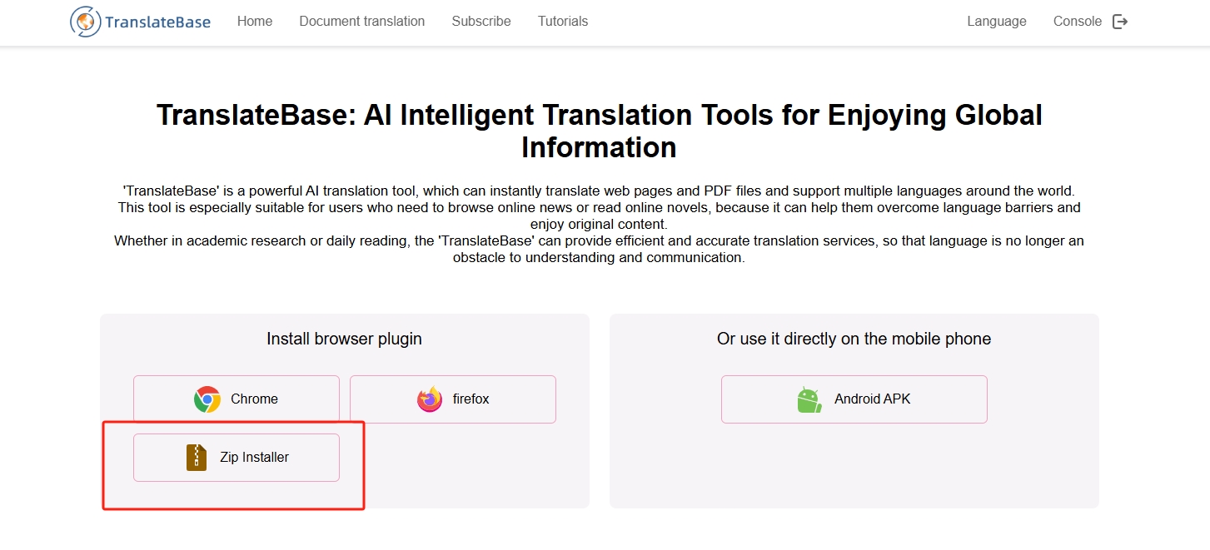
Task: Click the Firefox fox logo icon
Action: [x=430, y=399]
